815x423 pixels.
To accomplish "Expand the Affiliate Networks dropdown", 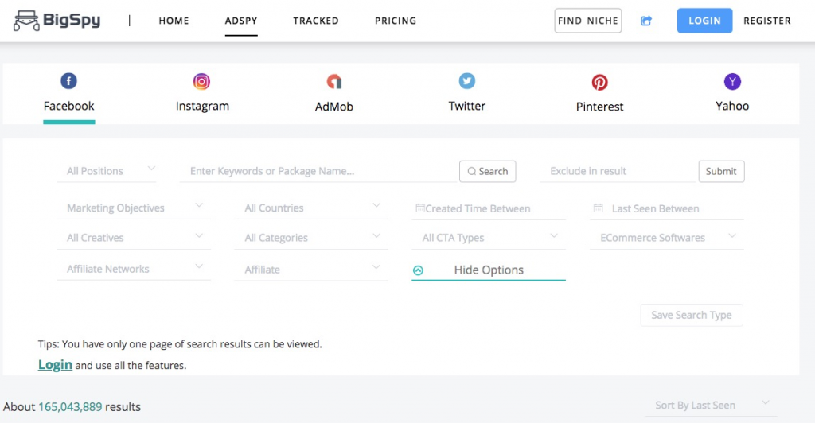I will click(134, 269).
